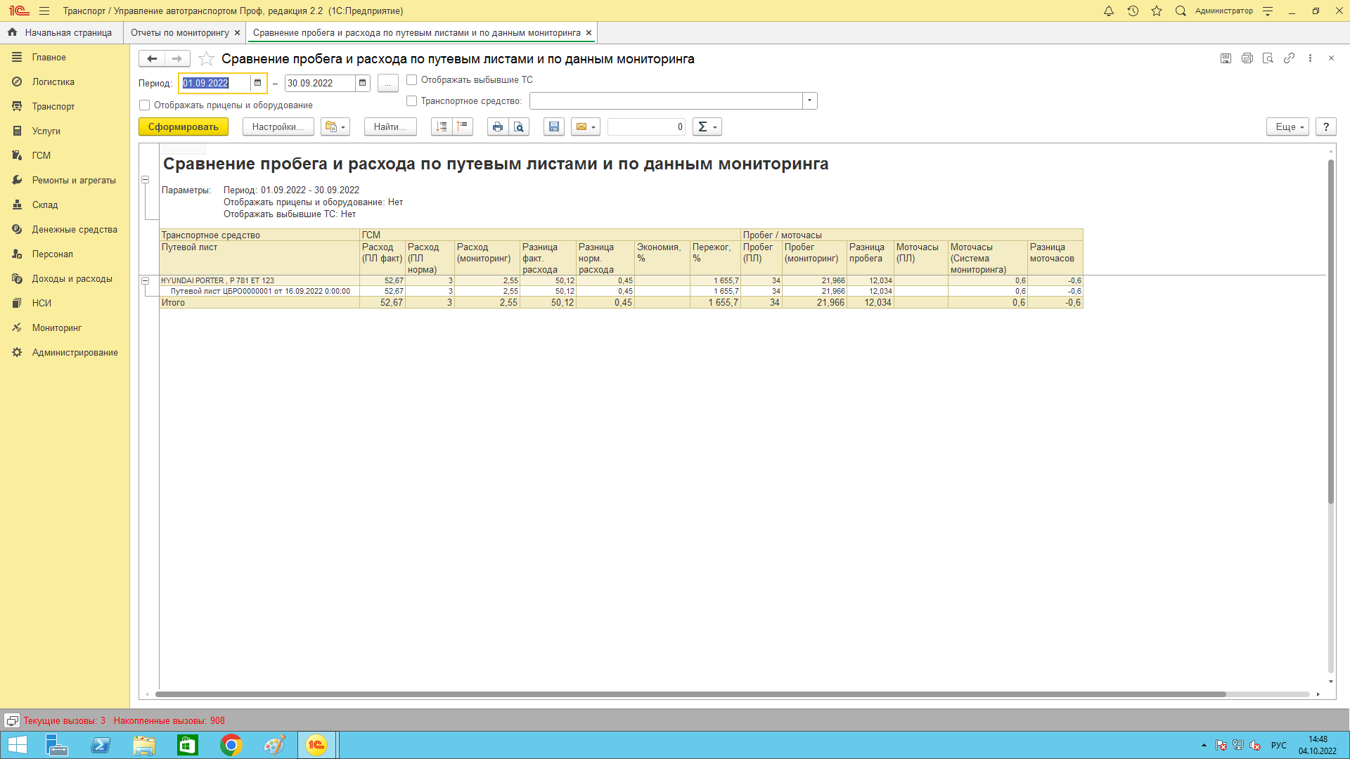Screen dimensions: 1350x759
Task: Open print preview icon
Action: pos(519,127)
